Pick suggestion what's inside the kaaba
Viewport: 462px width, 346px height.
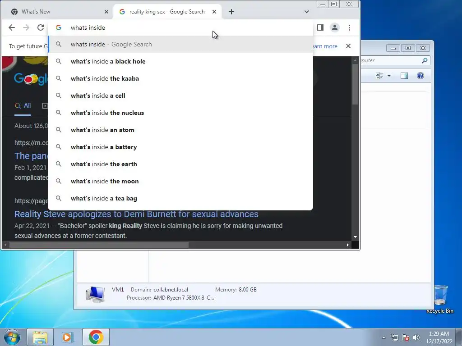[180, 78]
